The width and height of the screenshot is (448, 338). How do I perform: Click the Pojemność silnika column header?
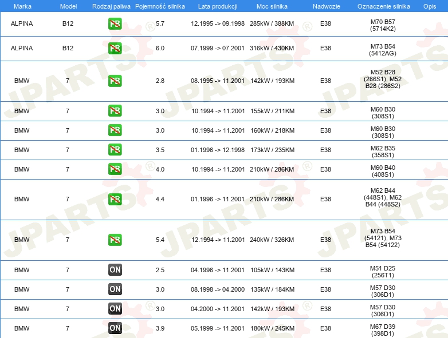pos(160,6)
